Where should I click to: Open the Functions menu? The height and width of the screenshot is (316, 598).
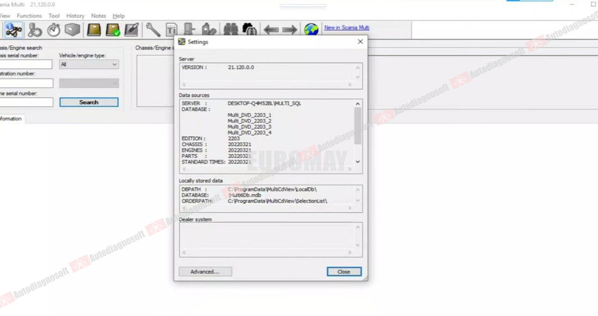[29, 15]
